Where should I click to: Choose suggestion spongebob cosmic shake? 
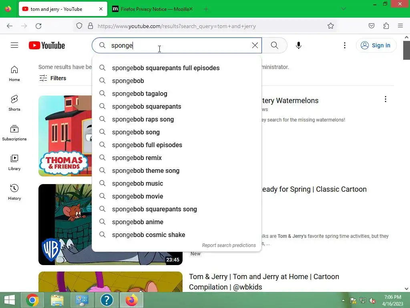pos(177,235)
